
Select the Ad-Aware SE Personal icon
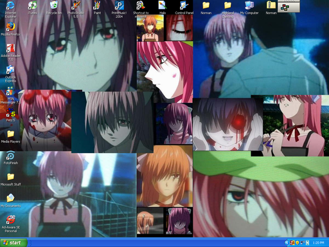pyautogui.click(x=10, y=224)
